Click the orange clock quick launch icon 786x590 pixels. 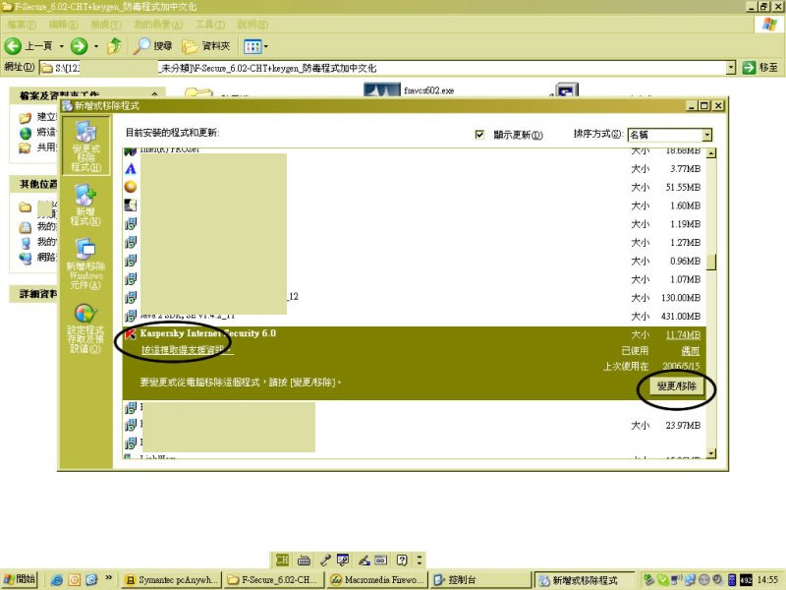pos(75,580)
